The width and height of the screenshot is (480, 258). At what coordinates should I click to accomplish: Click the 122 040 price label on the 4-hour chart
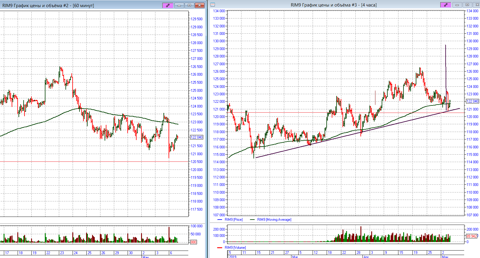pyautogui.click(x=473, y=101)
